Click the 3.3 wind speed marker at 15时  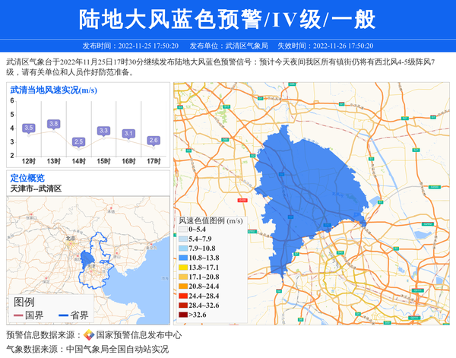(x=103, y=131)
